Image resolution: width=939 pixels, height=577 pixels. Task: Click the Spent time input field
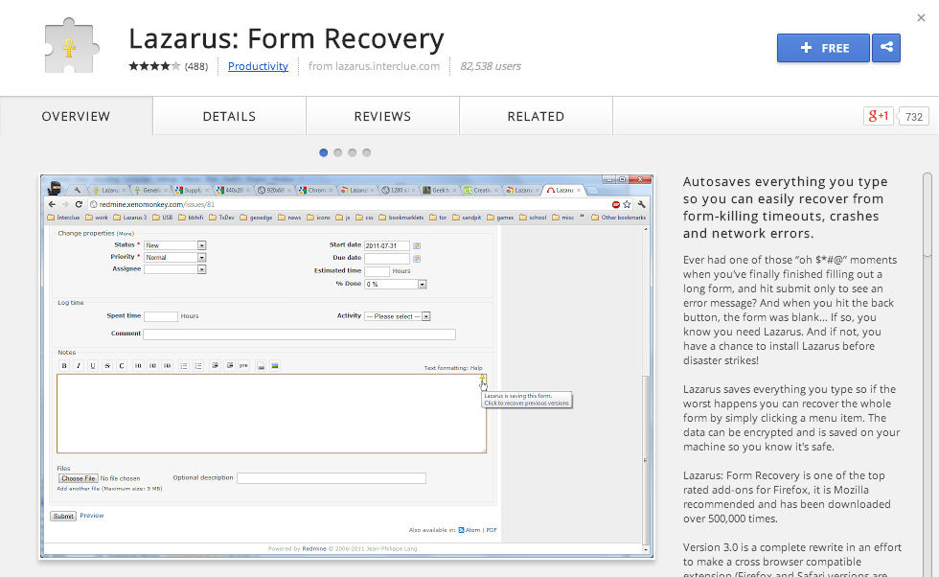[161, 316]
